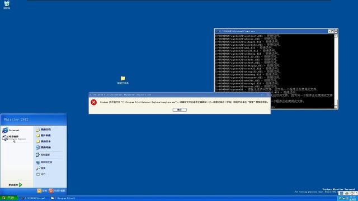Click the green Start button
The height and width of the screenshot is (201, 358).
tap(9, 198)
